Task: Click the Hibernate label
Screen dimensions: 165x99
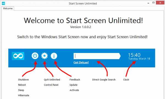Action: 24,95
